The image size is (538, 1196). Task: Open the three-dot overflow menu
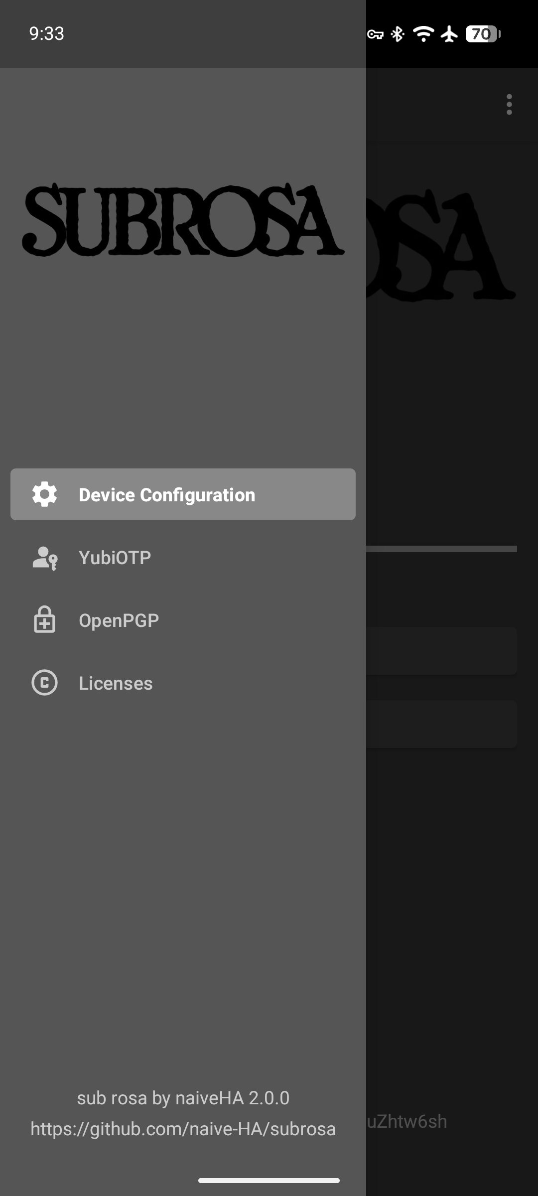point(509,104)
